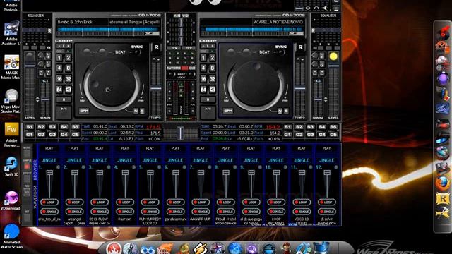Click G1 on the left deck
The width and height of the screenshot is (452, 254).
pos(30,135)
